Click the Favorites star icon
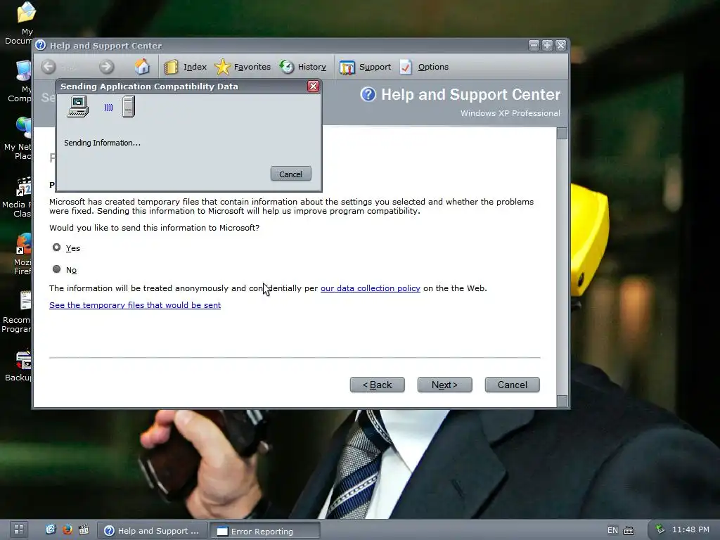The image size is (720, 540). tap(223, 67)
